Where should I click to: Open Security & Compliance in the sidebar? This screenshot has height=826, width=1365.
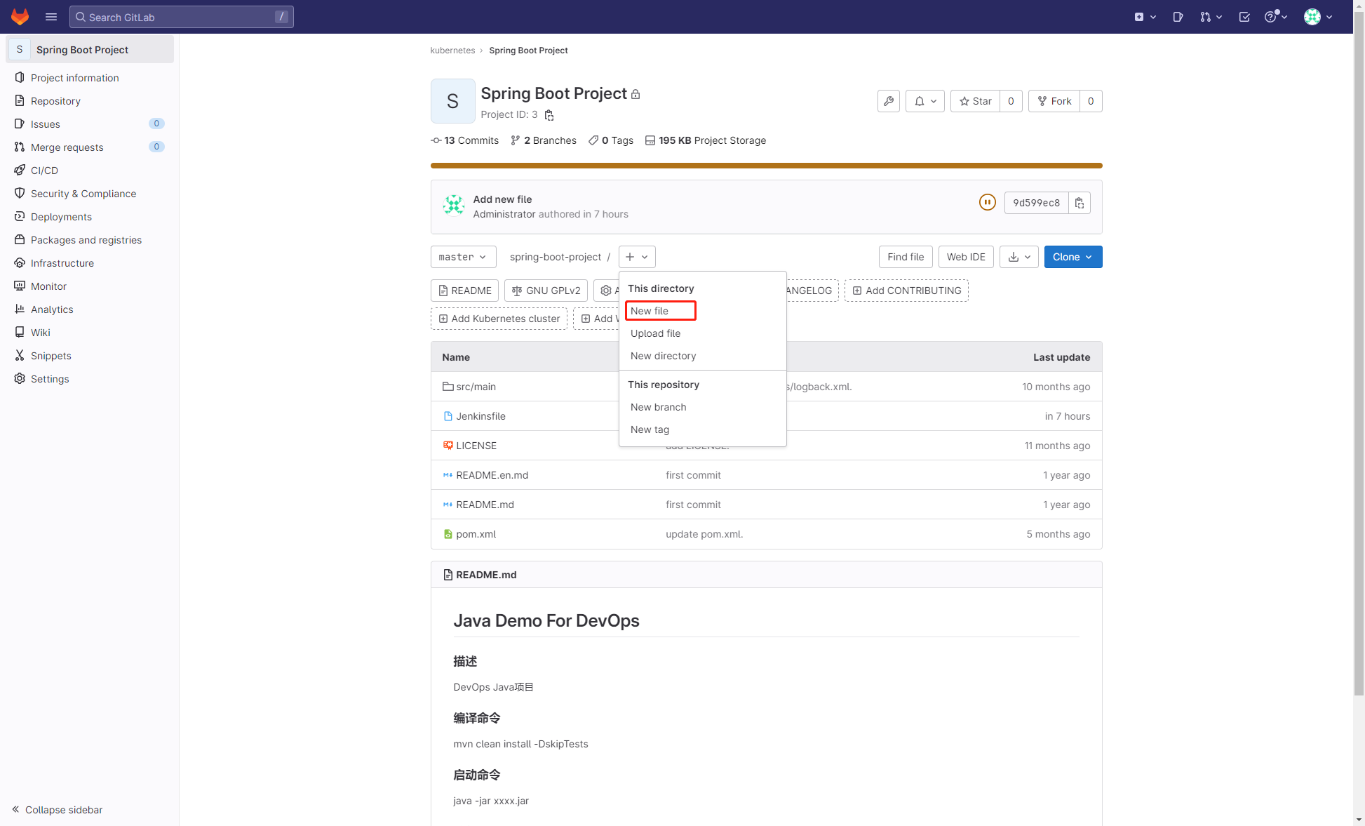click(83, 194)
